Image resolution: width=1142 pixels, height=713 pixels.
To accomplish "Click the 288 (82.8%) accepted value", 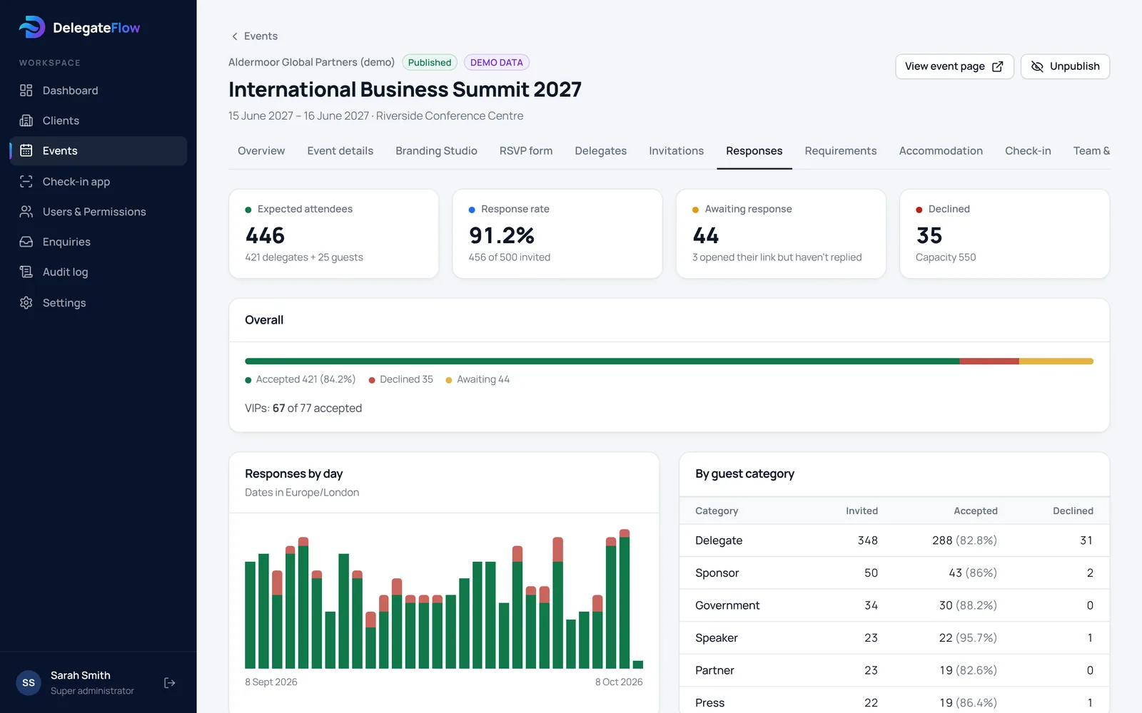I will pyautogui.click(x=964, y=540).
